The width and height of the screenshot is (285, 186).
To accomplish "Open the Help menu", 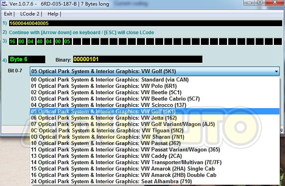I will 53,14.
